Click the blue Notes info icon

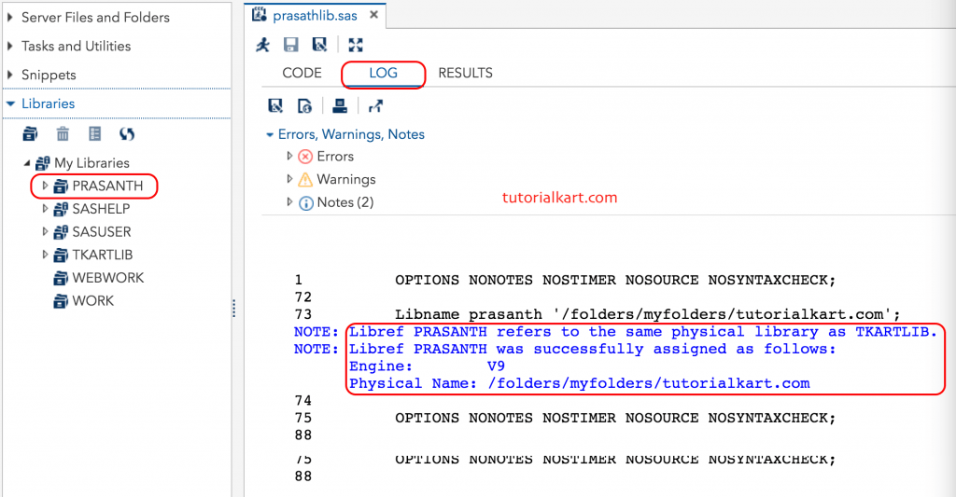tap(305, 203)
